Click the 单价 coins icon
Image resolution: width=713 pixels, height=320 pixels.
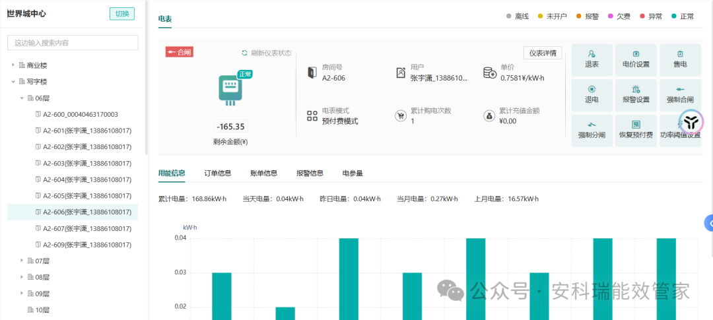click(x=490, y=73)
